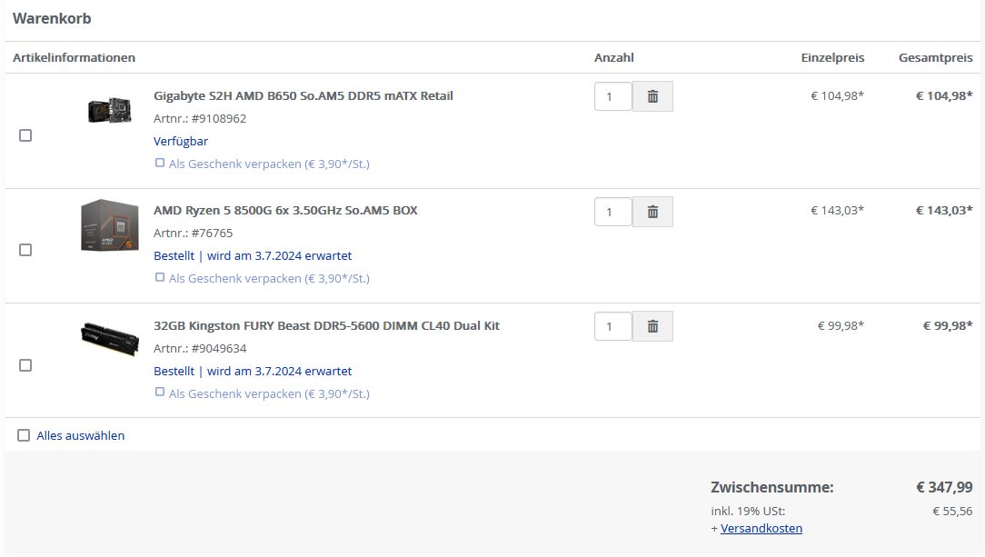Open AMD Ryzen 5 8500G product title
This screenshot has height=557, width=985.
tap(285, 211)
